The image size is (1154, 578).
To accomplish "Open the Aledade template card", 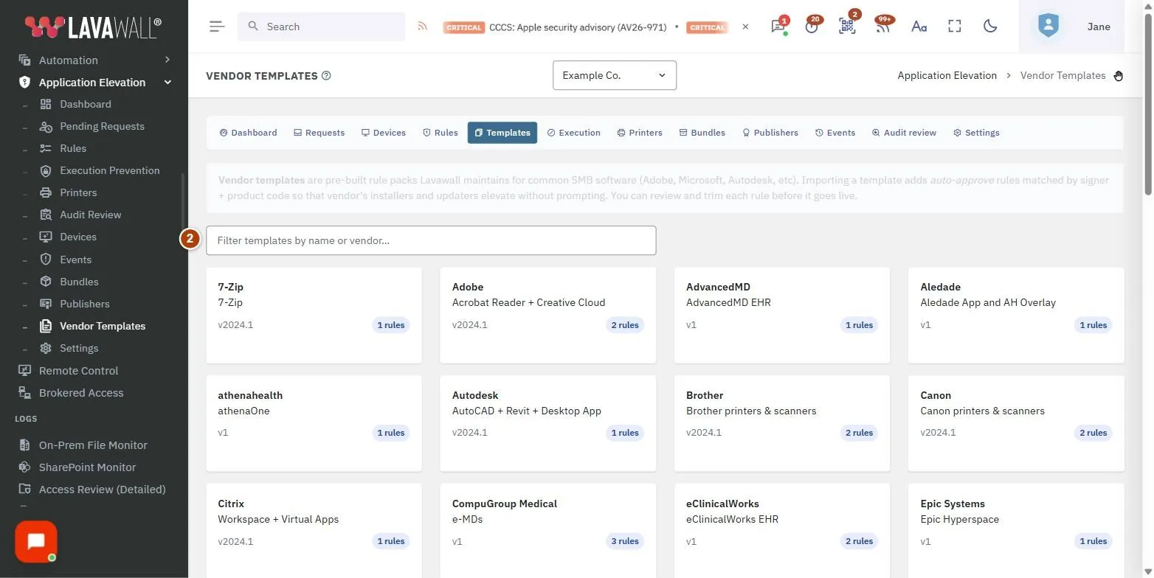I will [1016, 316].
